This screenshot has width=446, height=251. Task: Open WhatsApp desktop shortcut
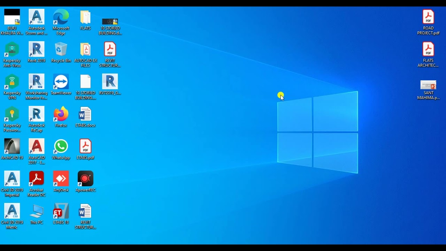[61, 149]
